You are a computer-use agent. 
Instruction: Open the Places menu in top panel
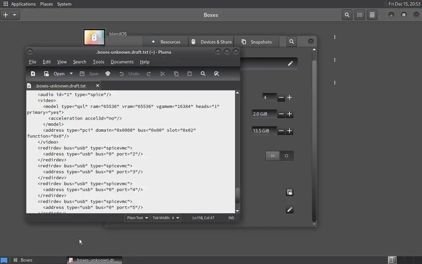pos(46,4)
